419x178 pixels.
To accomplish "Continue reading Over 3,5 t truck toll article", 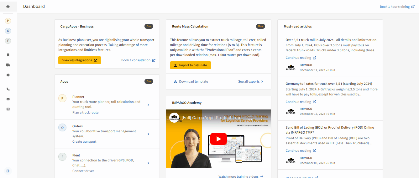I will click(x=301, y=58).
